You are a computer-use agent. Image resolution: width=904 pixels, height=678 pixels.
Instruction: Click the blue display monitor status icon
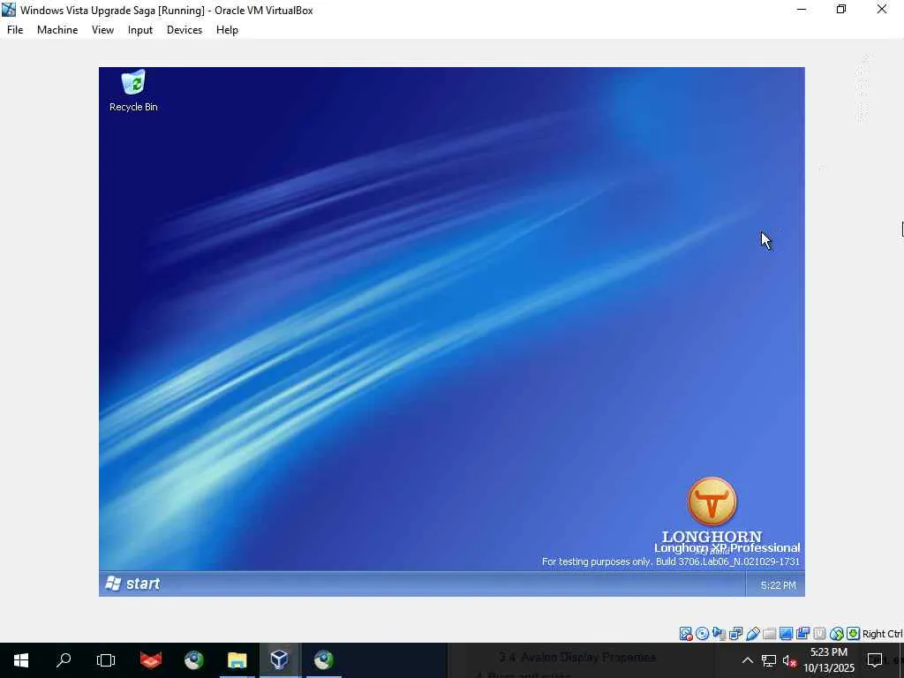(x=786, y=634)
